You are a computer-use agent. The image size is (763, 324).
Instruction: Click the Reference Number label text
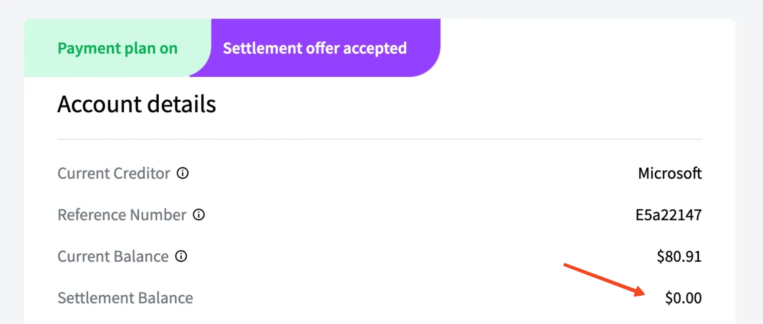pos(122,215)
